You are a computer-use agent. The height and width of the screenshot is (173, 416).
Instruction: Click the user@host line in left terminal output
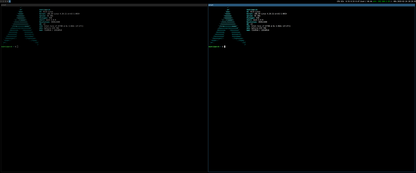[x=45, y=10]
